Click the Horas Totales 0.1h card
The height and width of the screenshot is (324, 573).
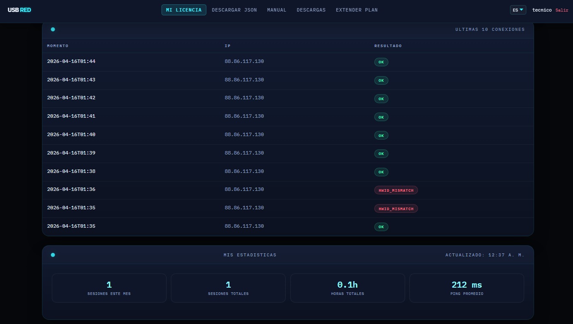(347, 288)
